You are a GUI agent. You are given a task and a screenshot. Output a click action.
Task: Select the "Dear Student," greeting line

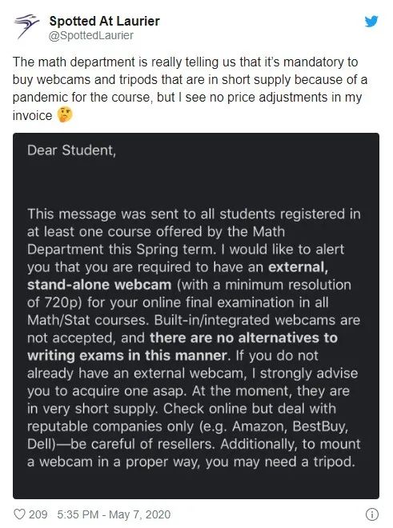click(71, 150)
